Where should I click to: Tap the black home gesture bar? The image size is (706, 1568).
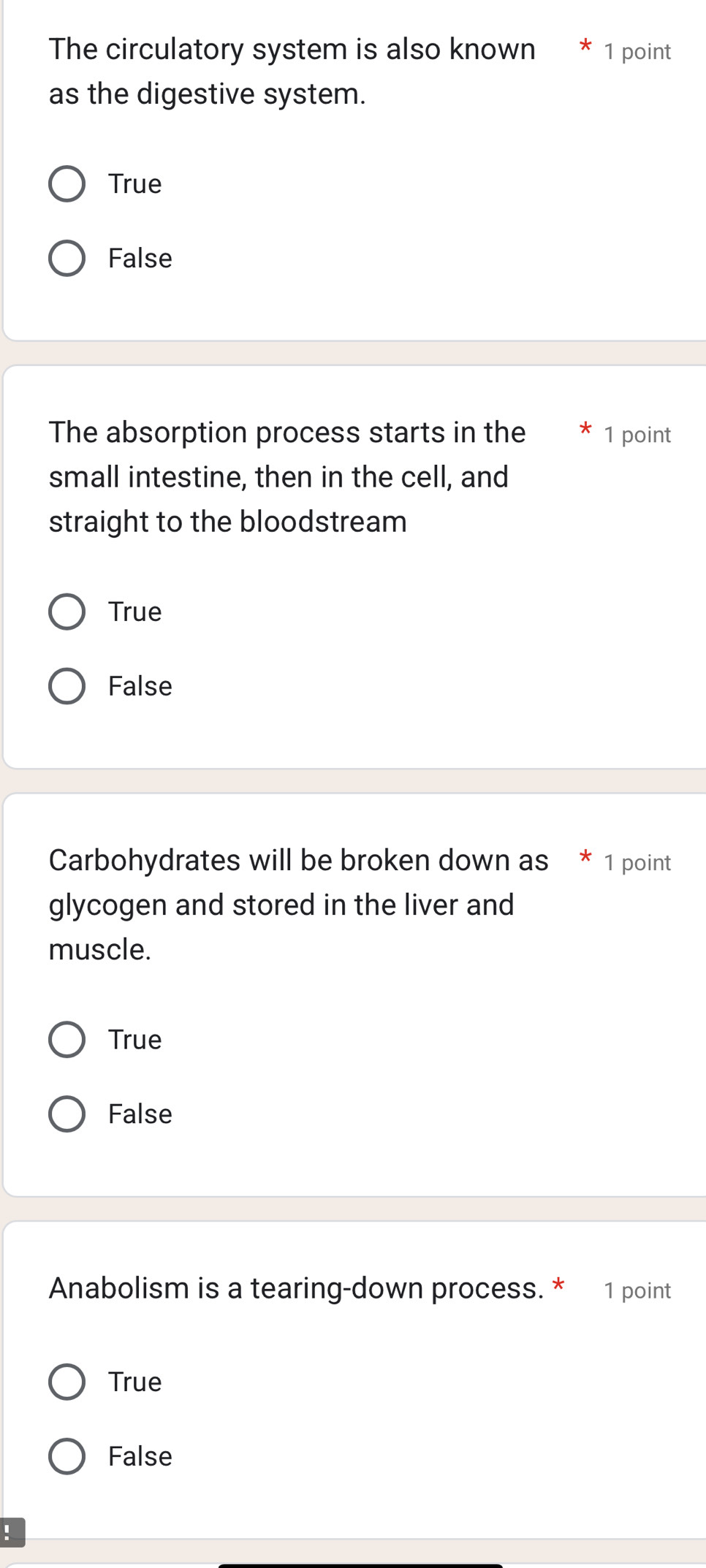tap(360, 1565)
